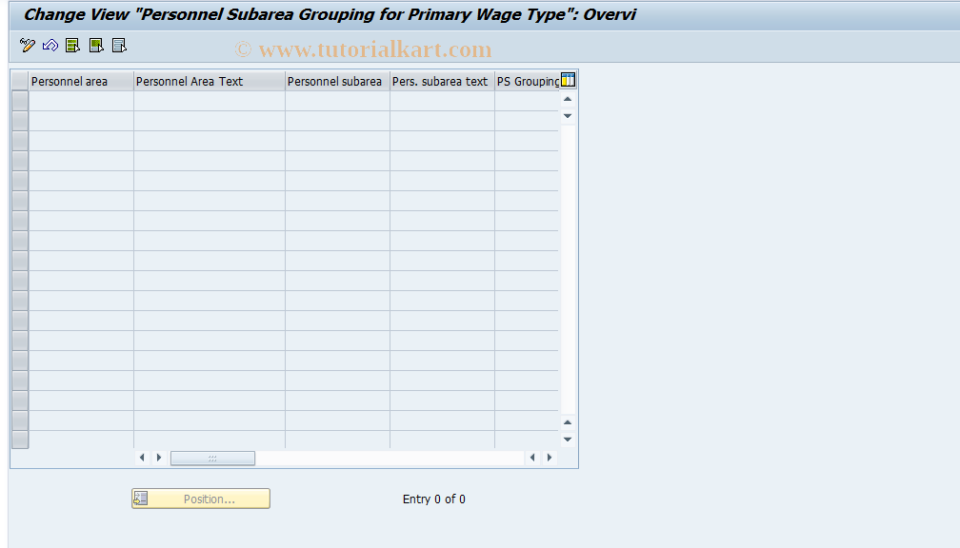Image resolution: width=960 pixels, height=548 pixels.
Task: Open the table settings column icon
Action: click(568, 80)
